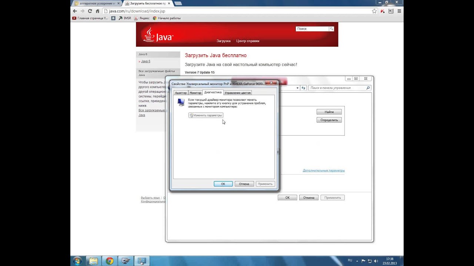Open the Windows Start button
Viewport: 474px width, 266px height.
77,261
